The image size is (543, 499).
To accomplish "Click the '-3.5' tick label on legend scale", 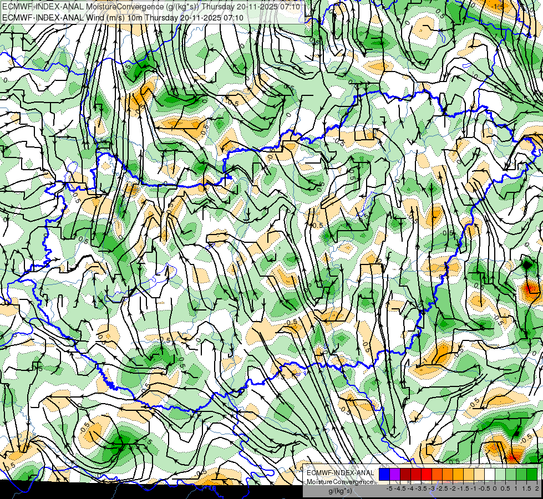I will (422, 488).
